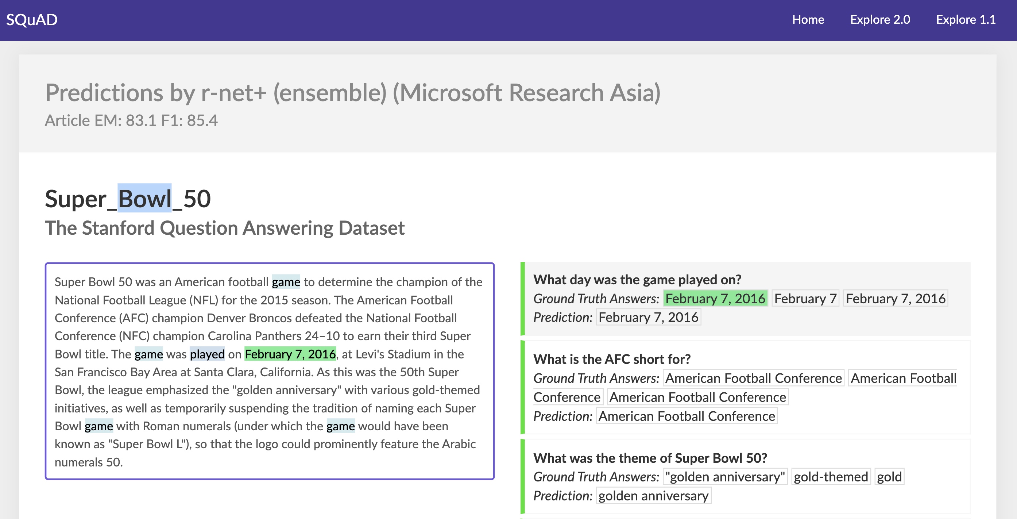Screen dimensions: 1017x519
Task: Select highlighted ground truth 'February 7, 2016'
Action: (x=715, y=299)
